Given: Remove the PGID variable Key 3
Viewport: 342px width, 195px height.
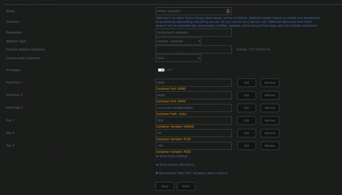Looking at the screenshot, I should (270, 146).
